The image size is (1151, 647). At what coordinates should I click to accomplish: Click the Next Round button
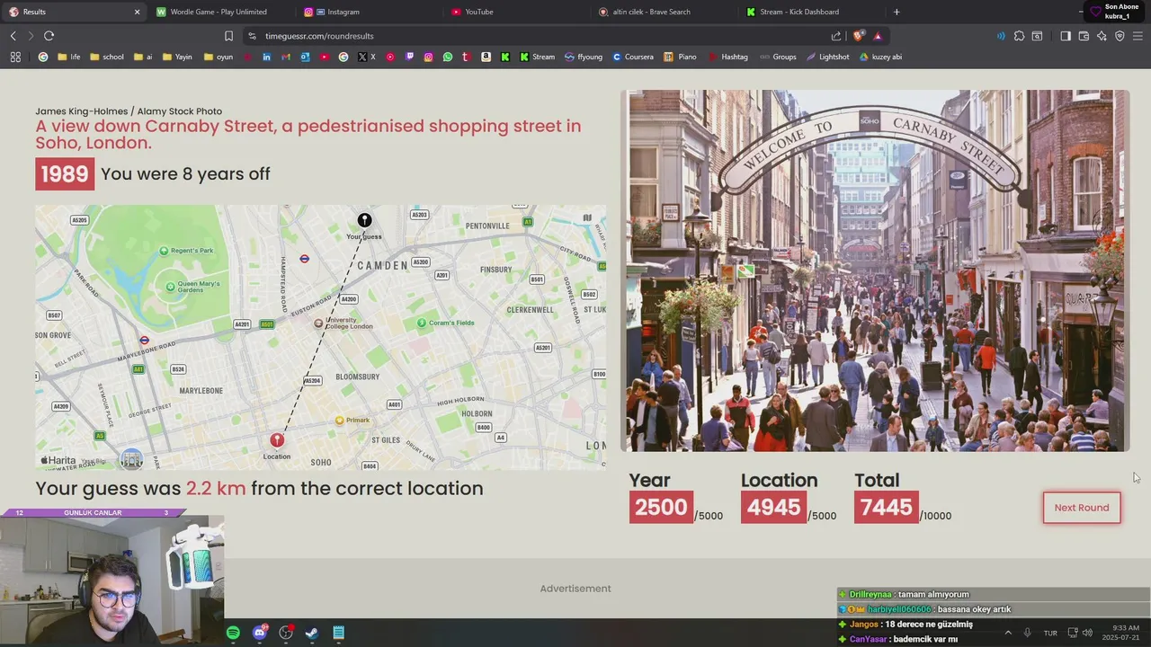[x=1082, y=508]
